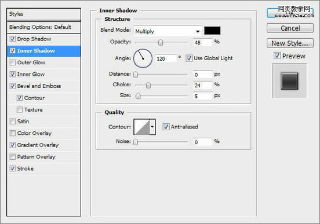
Task: Click the Size slider handle
Action: pyautogui.click(x=138, y=96)
